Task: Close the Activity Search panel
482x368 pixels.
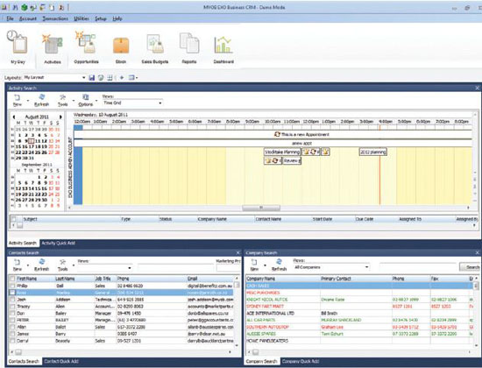Action: [477, 88]
